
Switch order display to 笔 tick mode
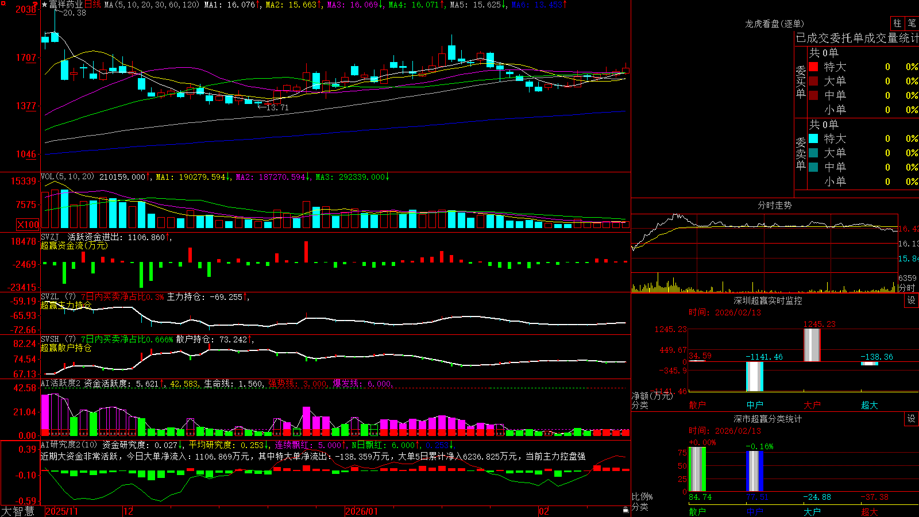tap(912, 23)
